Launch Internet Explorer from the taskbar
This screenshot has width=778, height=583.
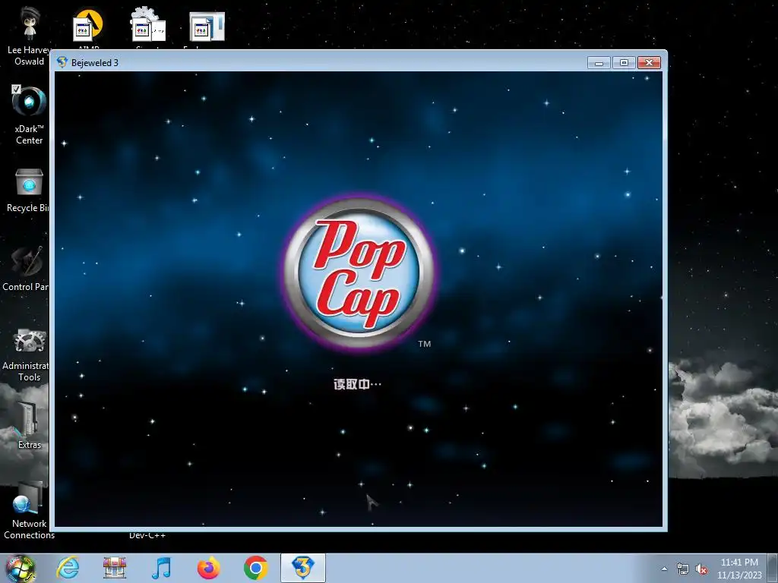68,568
